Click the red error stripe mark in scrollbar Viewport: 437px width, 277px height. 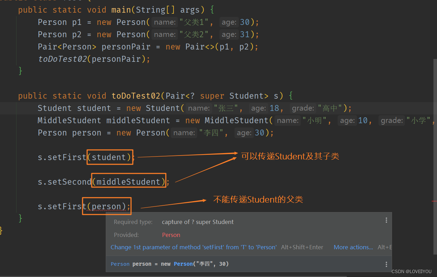[434, 201]
